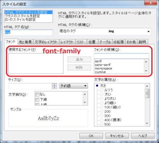Choose the 200 weight radio option
This screenshot has width=159, height=143.
tap(102, 111)
